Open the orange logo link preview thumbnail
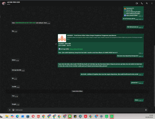155x119 pixels. point(62,38)
